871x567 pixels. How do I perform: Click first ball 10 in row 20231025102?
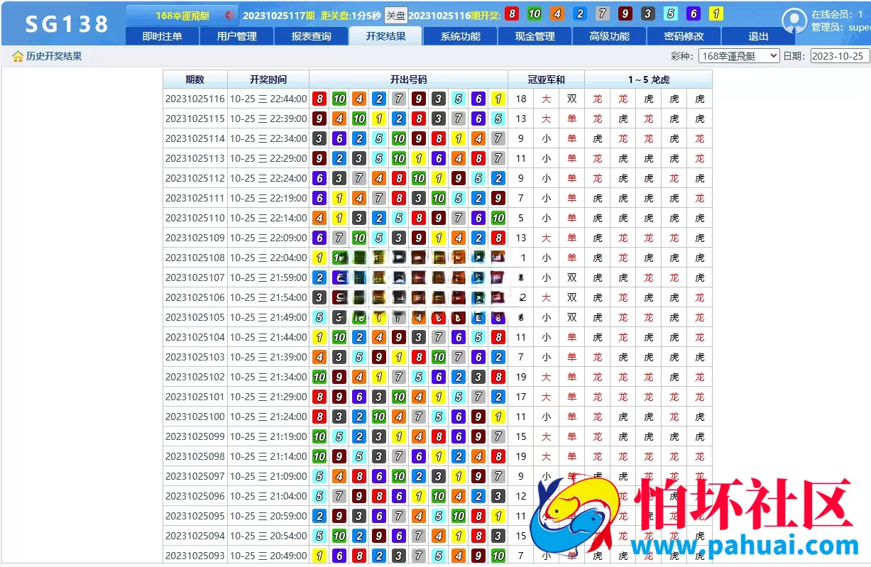(319, 378)
